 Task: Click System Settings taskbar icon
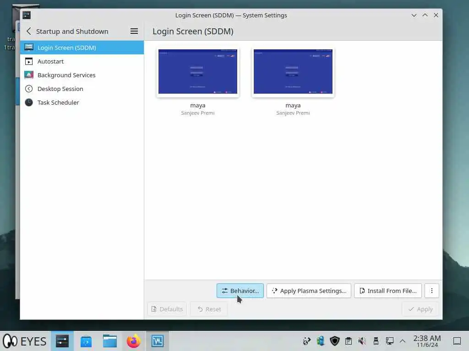coord(62,341)
